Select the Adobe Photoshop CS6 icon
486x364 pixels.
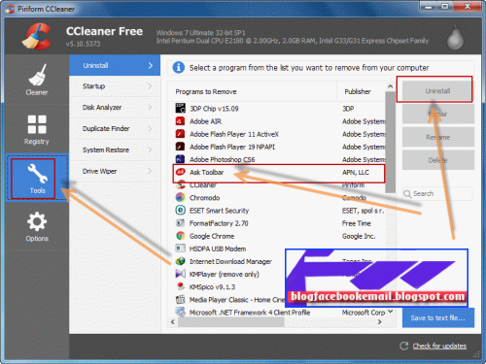[180, 159]
